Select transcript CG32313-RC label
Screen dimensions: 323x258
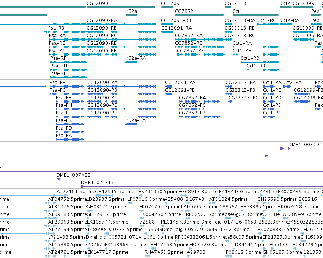click(x=240, y=36)
